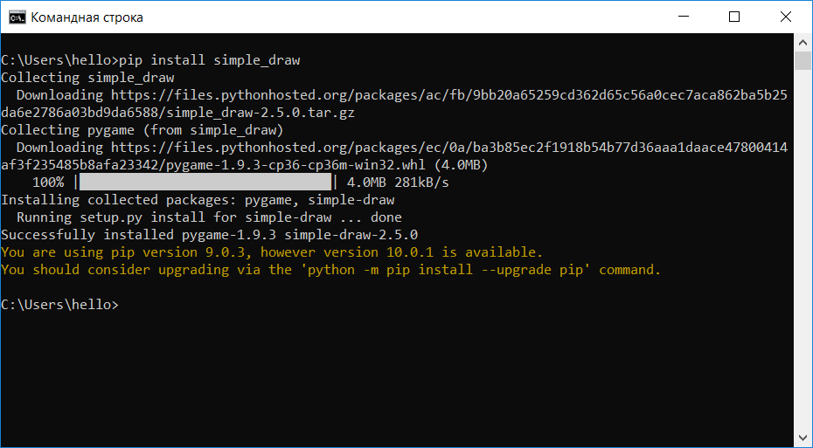Click the empty scrollbar track below the thumb
This screenshot has width=813, height=448.
(803, 262)
